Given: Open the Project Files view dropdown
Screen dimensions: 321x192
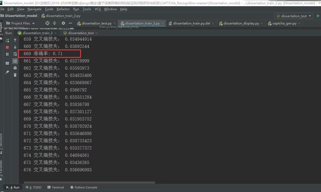Looking at the screenshot, I should 21,23.
